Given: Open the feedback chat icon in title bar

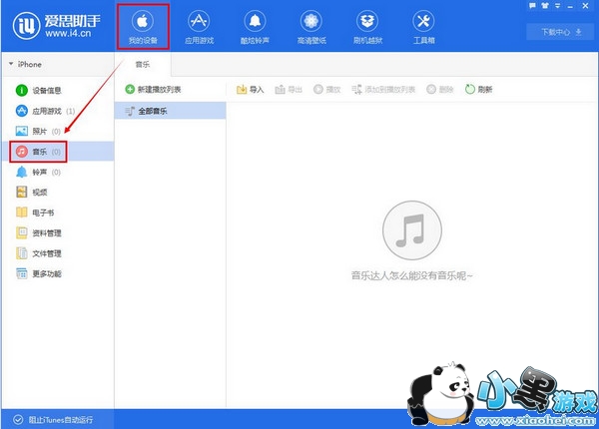Looking at the screenshot, I should [x=532, y=6].
